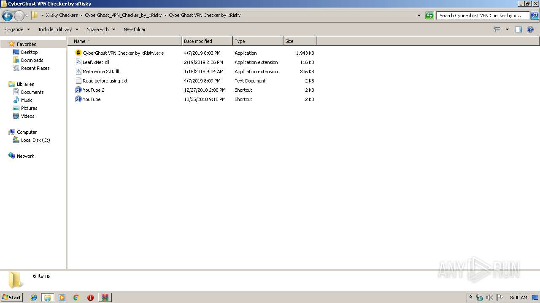
Task: Launch Google Chrome from taskbar
Action: click(76, 298)
